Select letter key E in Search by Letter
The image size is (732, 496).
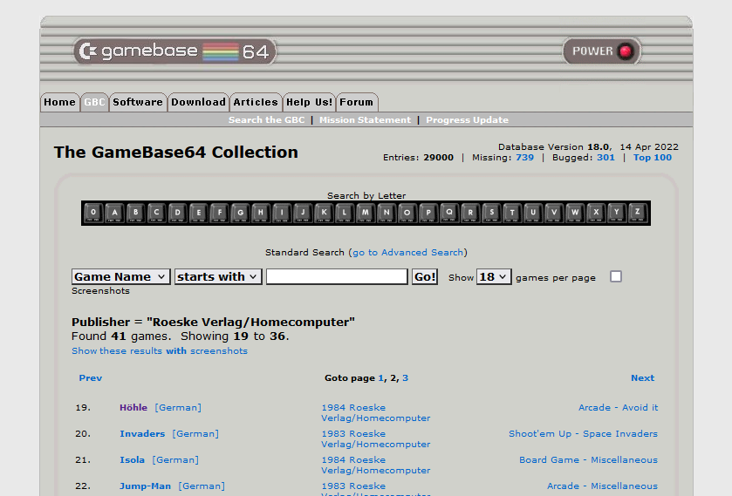(198, 213)
